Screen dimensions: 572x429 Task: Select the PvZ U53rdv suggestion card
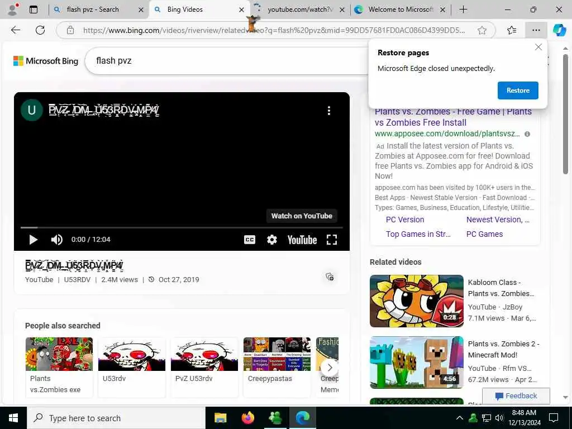point(204,367)
